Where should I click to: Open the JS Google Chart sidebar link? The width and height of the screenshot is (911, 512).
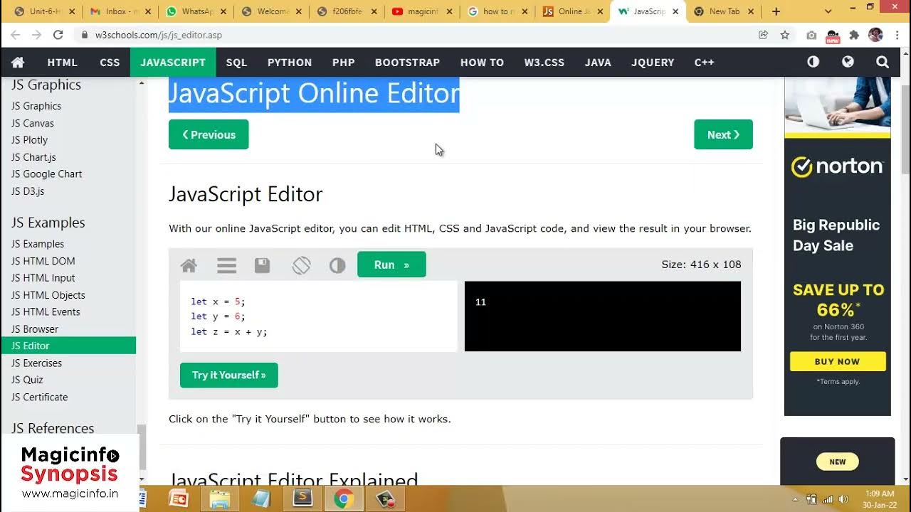point(46,174)
